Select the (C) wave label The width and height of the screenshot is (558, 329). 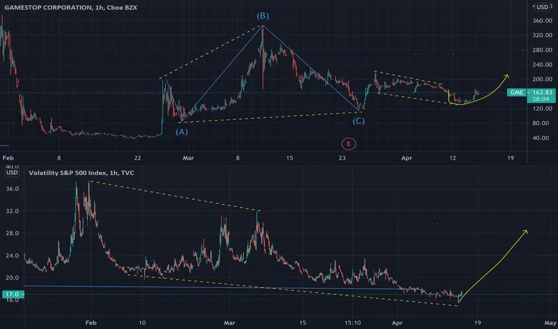pyautogui.click(x=359, y=121)
